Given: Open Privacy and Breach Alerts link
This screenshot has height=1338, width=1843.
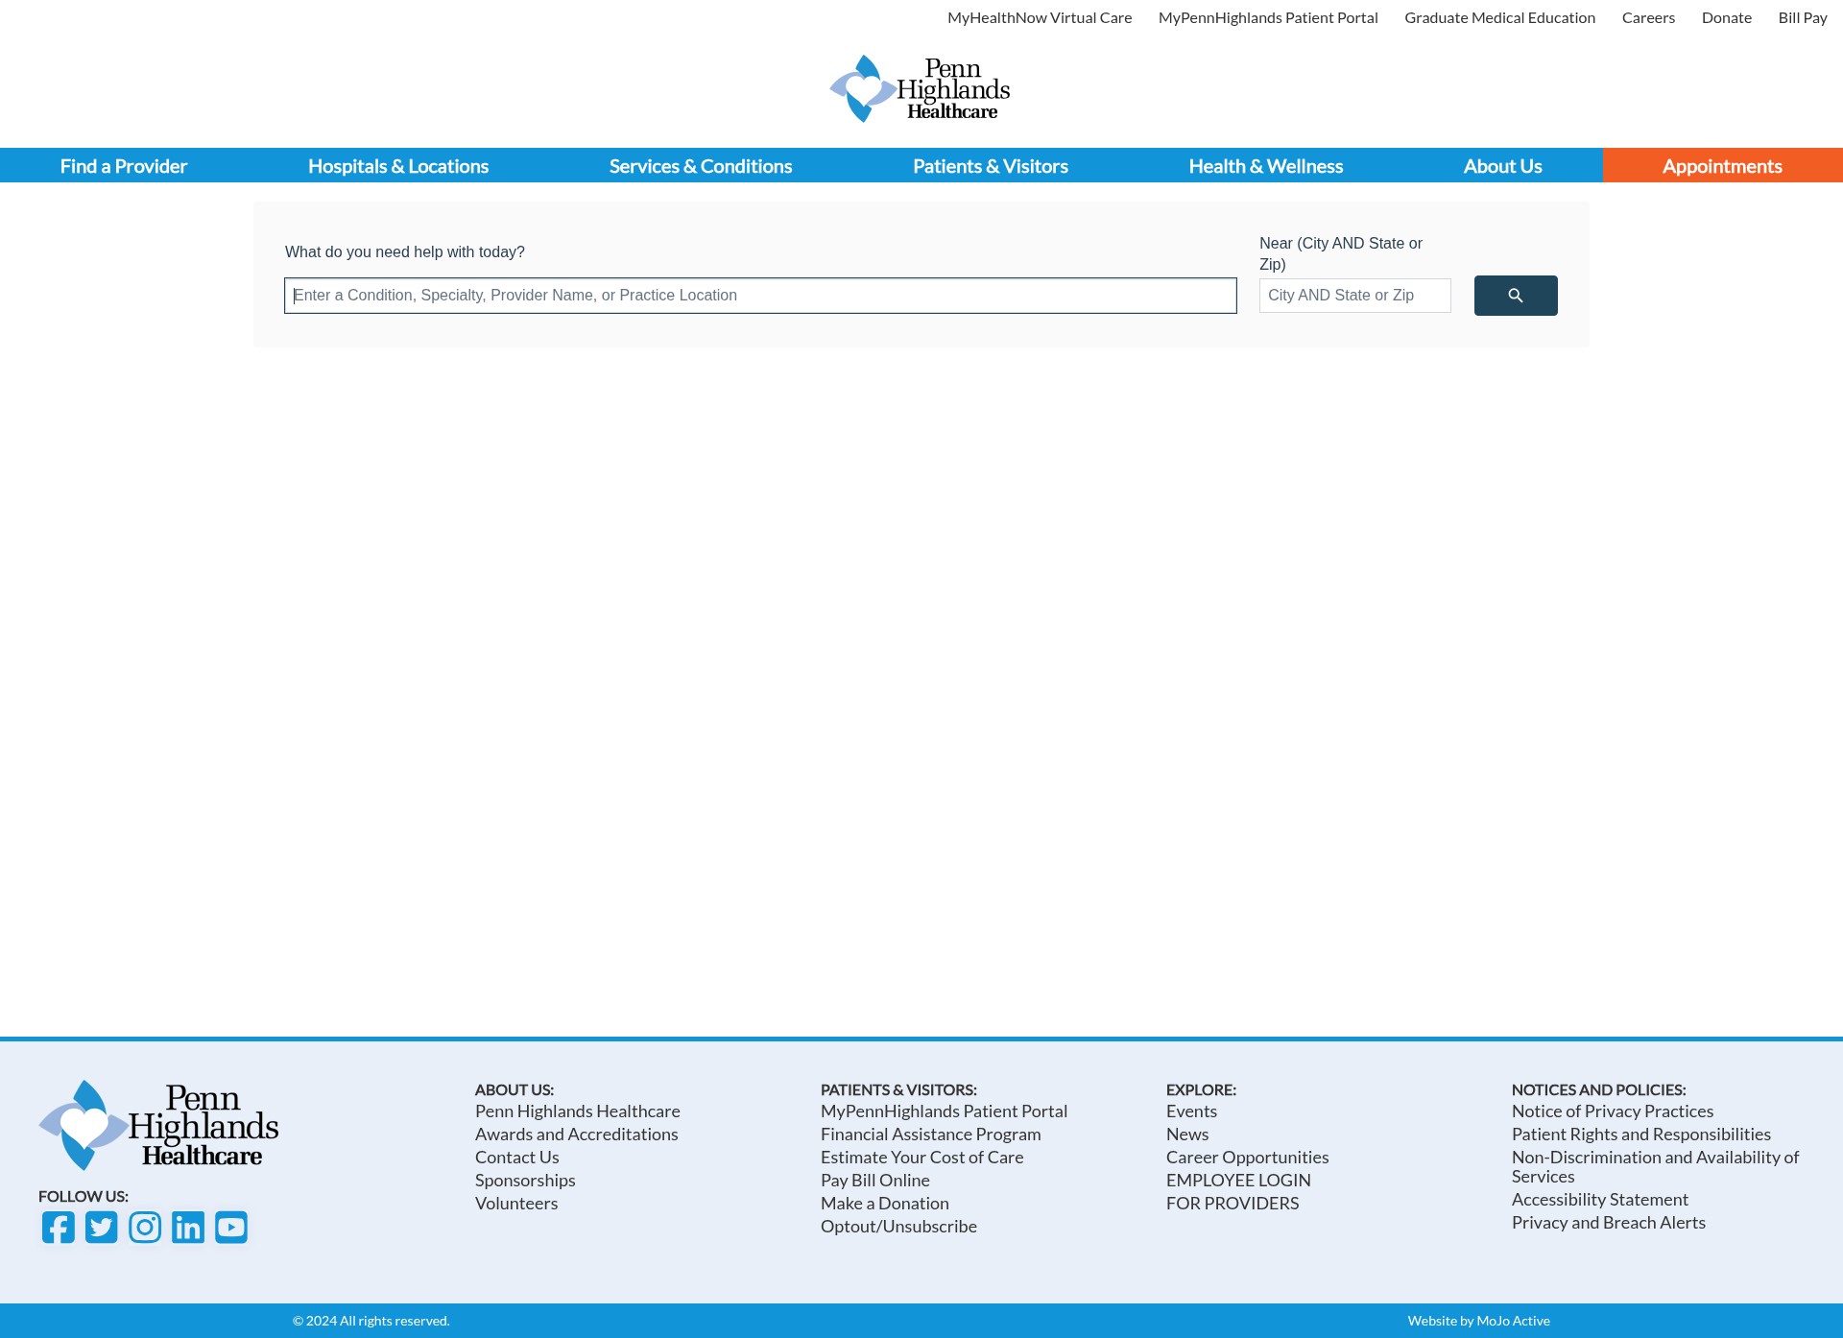Looking at the screenshot, I should (x=1609, y=1222).
